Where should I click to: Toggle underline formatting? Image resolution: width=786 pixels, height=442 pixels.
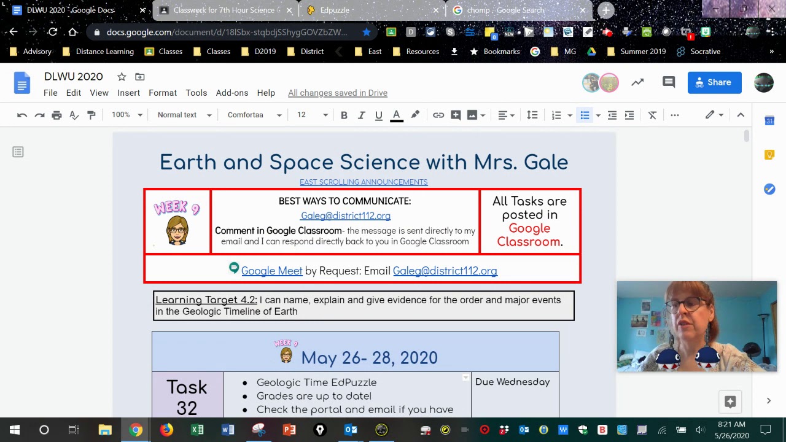pyautogui.click(x=379, y=115)
